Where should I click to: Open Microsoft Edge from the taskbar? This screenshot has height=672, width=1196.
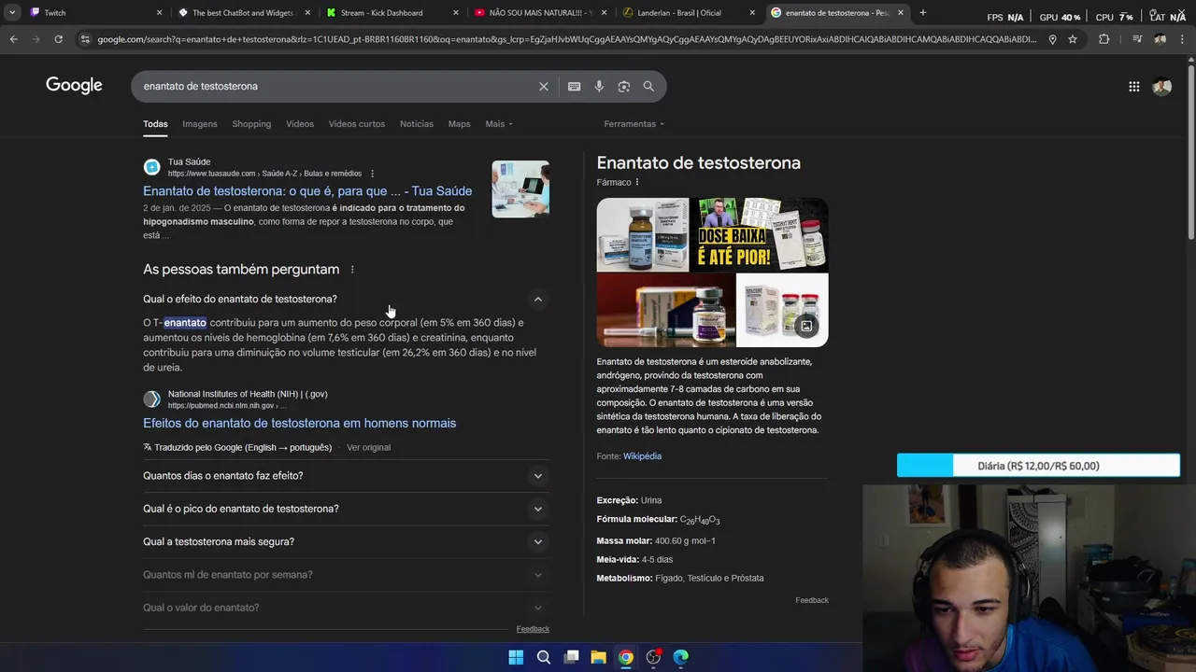[681, 657]
